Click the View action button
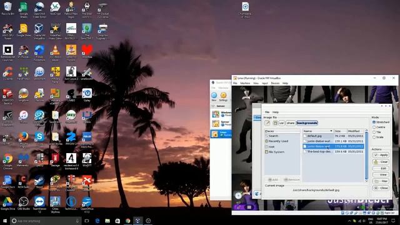This screenshot has height=225, width=400. (381, 175)
